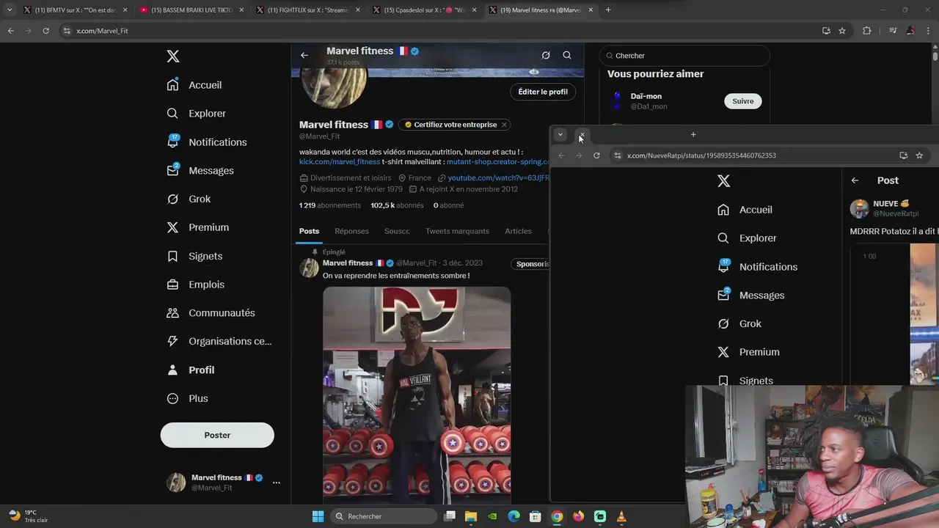Open Premium in the main window sidebar

(x=198, y=227)
